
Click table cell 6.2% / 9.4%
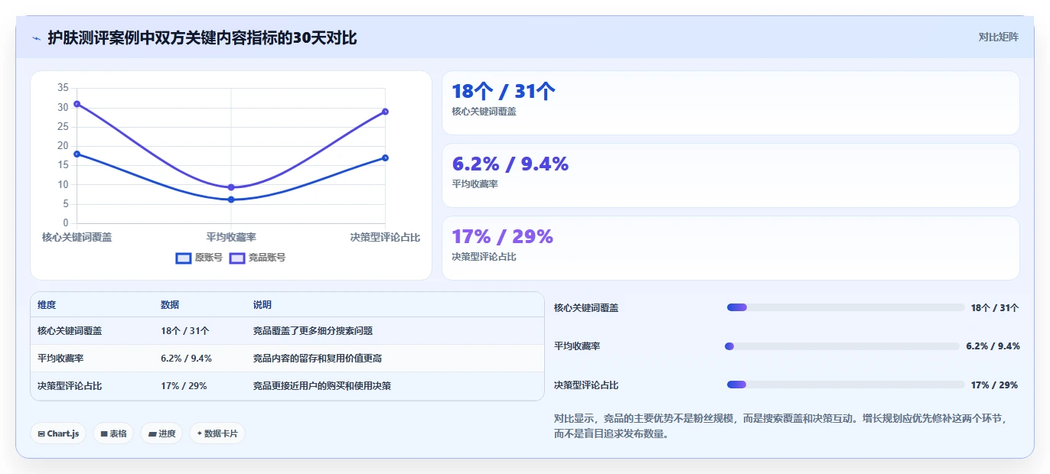click(187, 359)
